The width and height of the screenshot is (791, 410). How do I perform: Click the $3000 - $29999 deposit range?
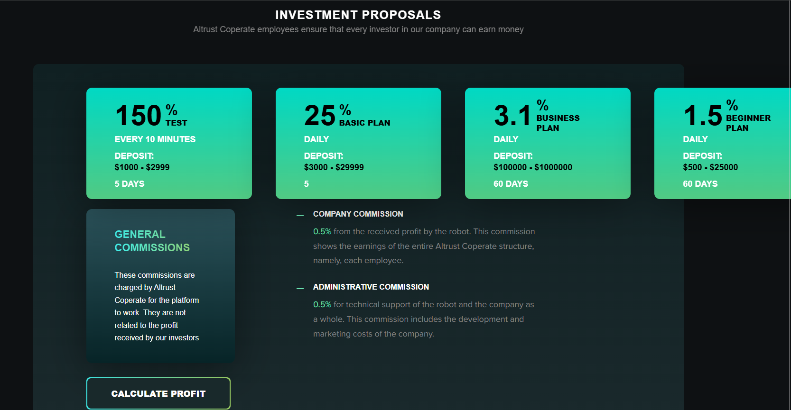[334, 167]
